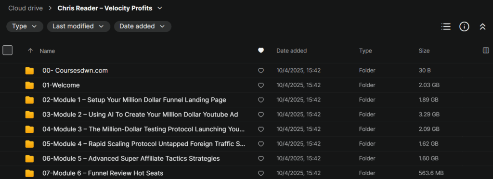
Task: Check the select-all checkbox in header
Action: coord(8,50)
